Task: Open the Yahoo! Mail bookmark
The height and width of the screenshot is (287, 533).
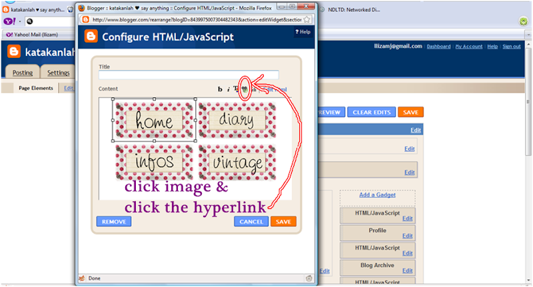Action: coord(32,35)
